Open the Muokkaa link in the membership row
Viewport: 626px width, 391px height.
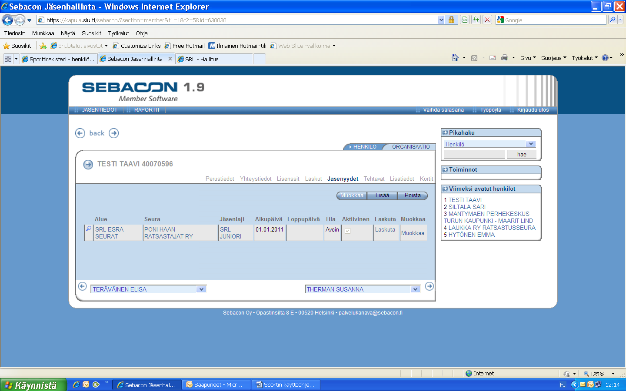[413, 233]
